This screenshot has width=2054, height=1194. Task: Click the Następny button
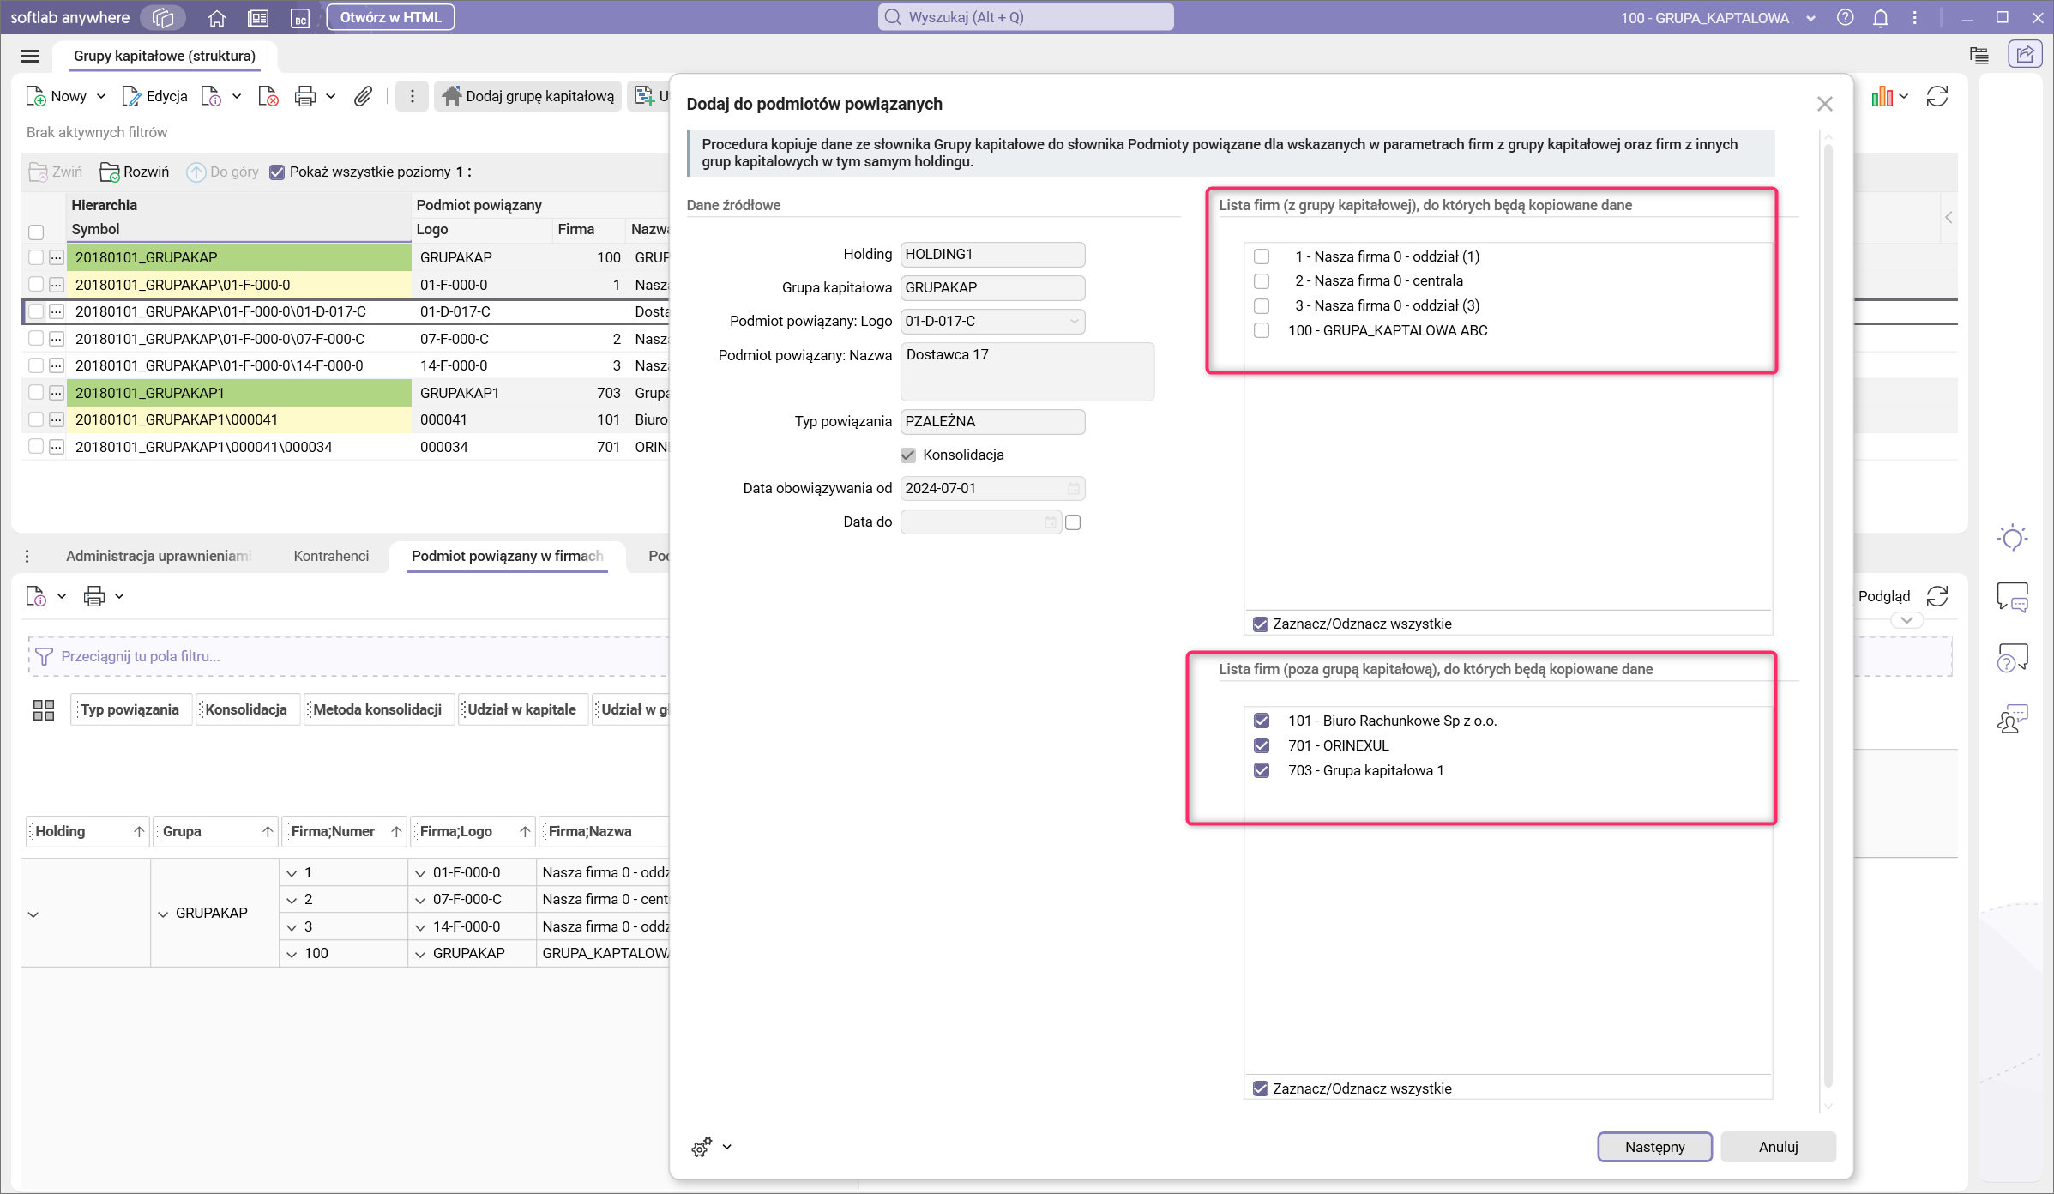[x=1654, y=1147]
